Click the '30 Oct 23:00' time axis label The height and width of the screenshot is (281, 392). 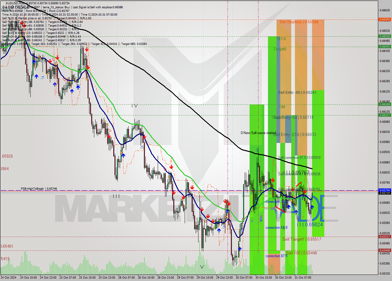click(283, 278)
